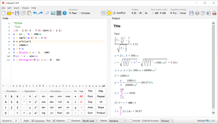This screenshot has width=218, height=124.
Task: Export output to Word document icon
Action: click(208, 13)
